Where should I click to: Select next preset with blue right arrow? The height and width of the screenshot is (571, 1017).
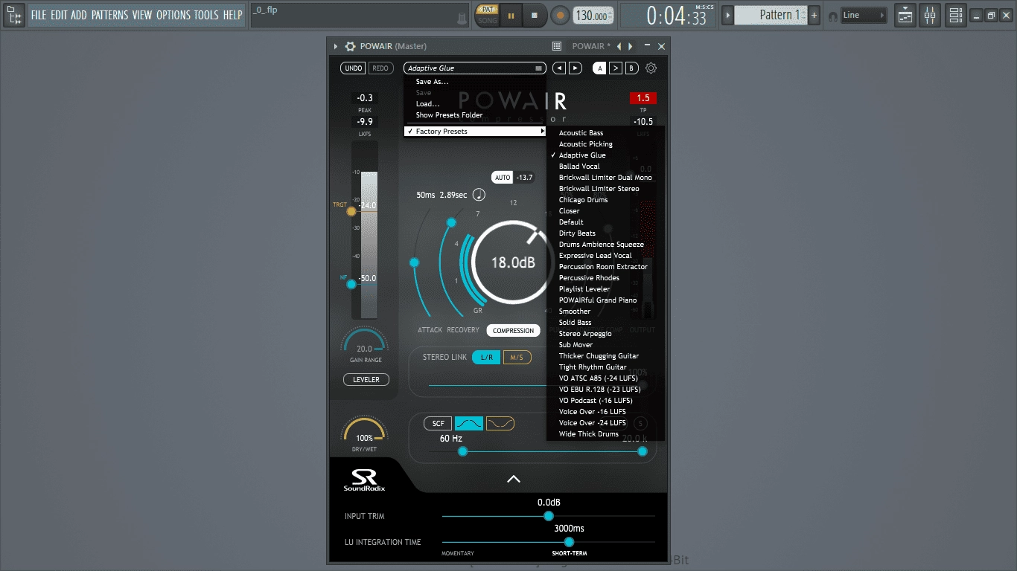tap(631, 46)
